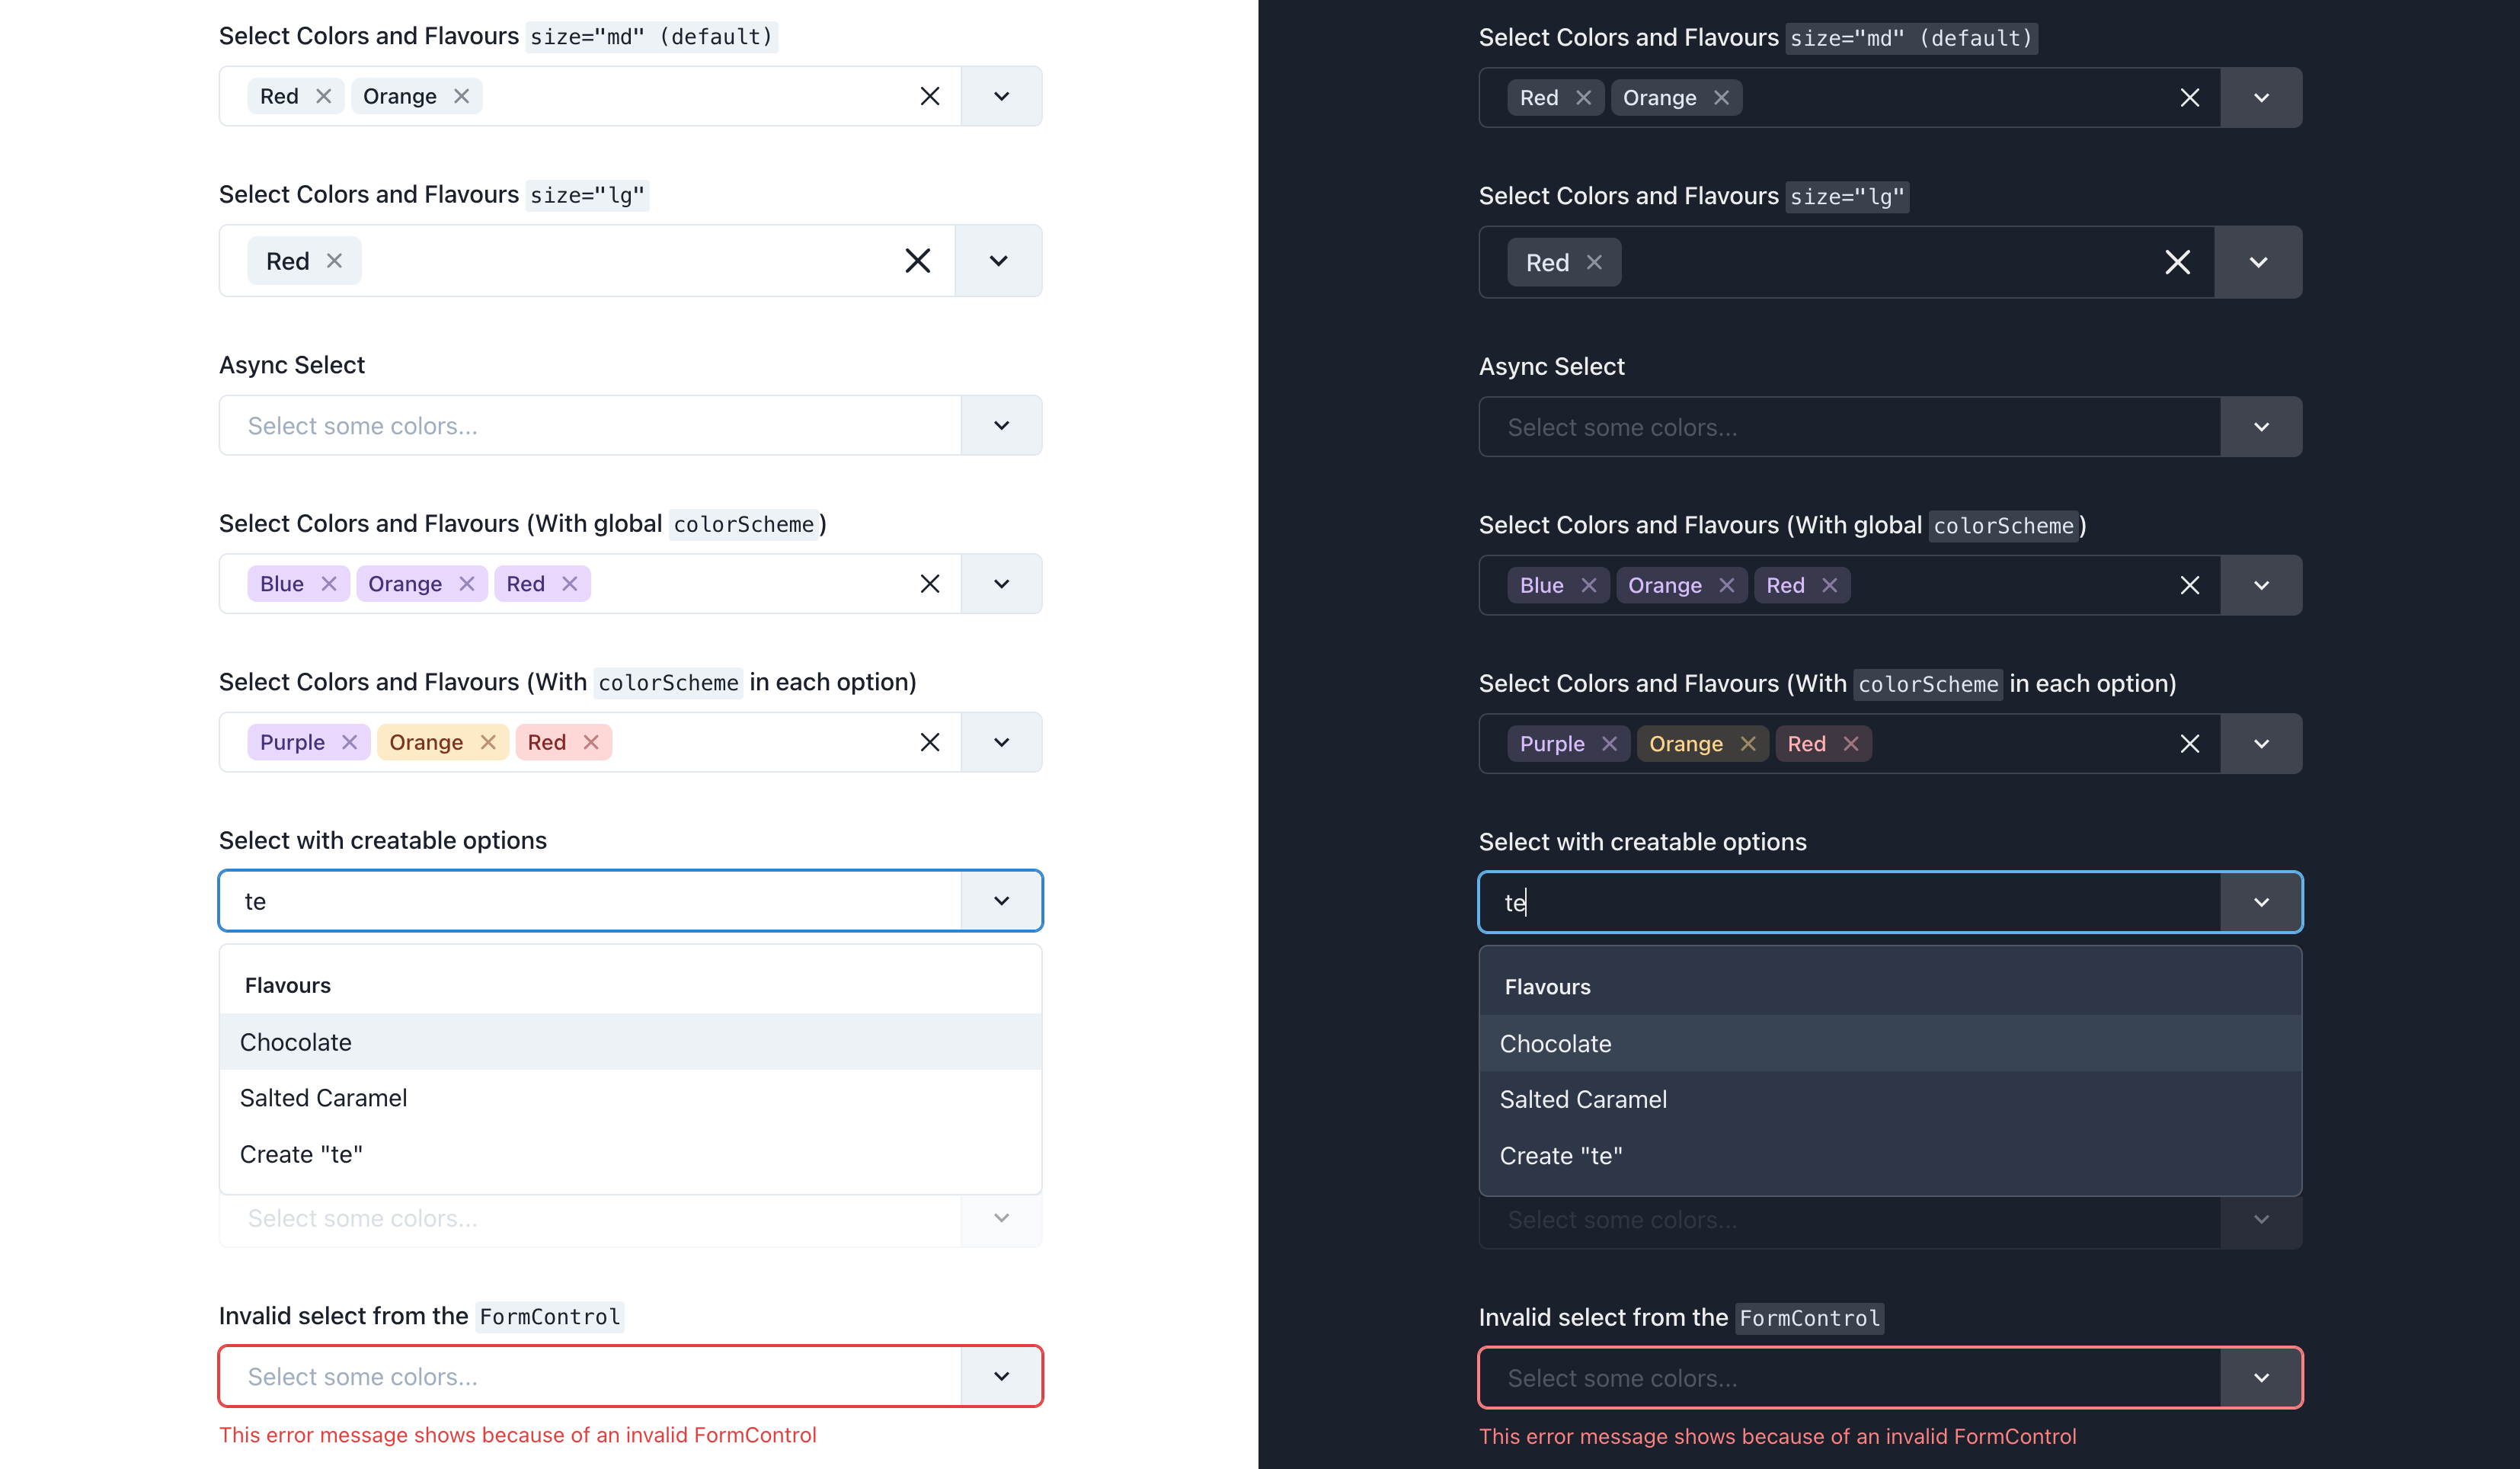Click the remove (×) icon on Purple tag per-option select

point(348,741)
